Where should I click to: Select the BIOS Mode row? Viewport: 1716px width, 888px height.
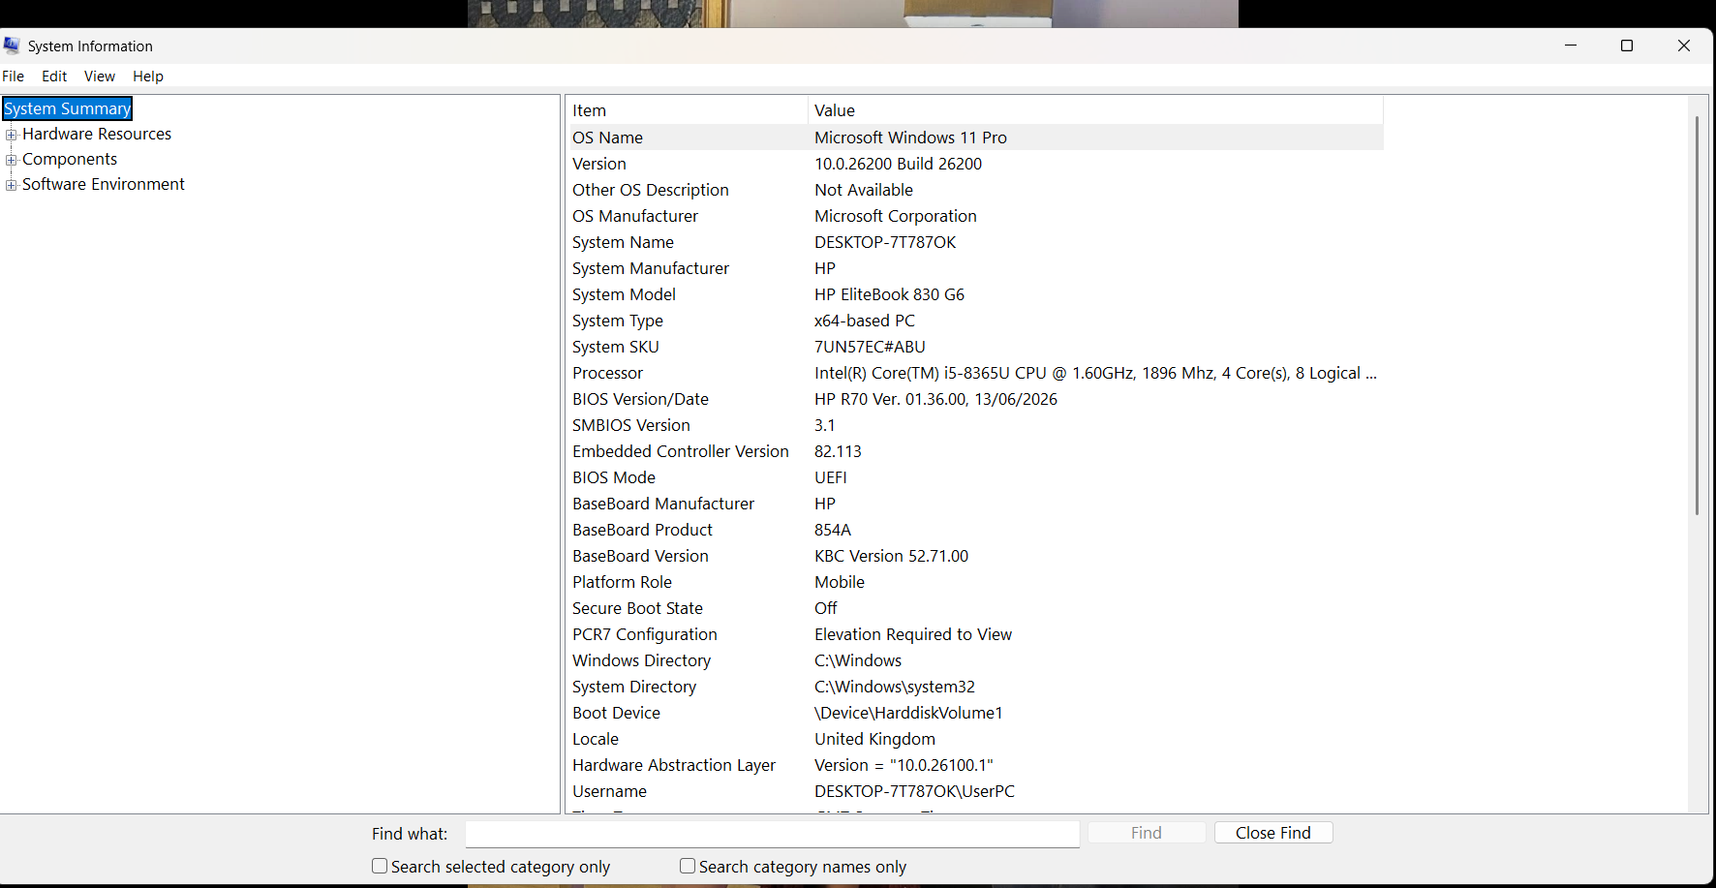coord(975,477)
